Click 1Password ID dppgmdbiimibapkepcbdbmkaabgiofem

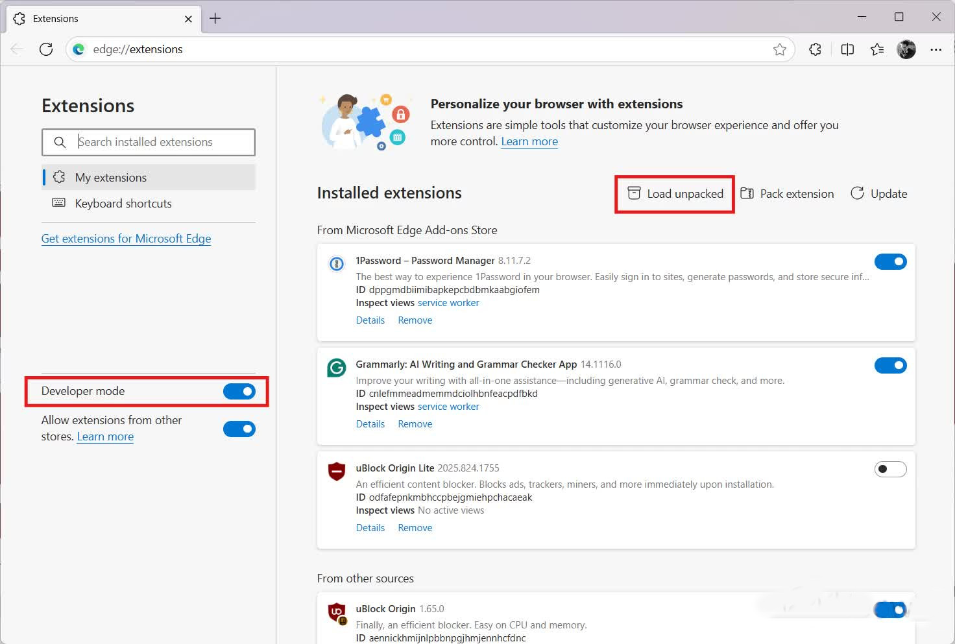tap(454, 290)
